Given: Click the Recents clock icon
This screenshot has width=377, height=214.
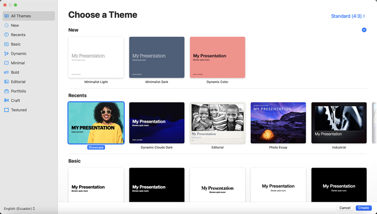Looking at the screenshot, I should (6, 35).
